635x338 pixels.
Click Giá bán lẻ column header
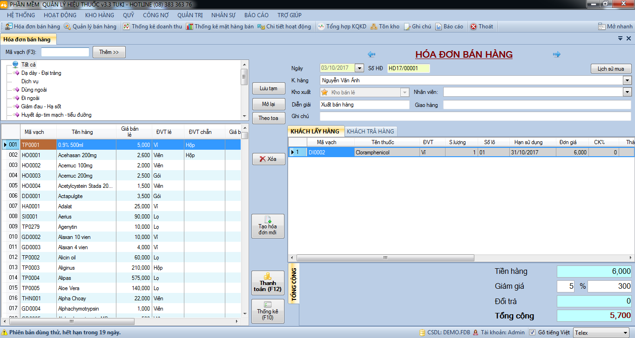(134, 132)
